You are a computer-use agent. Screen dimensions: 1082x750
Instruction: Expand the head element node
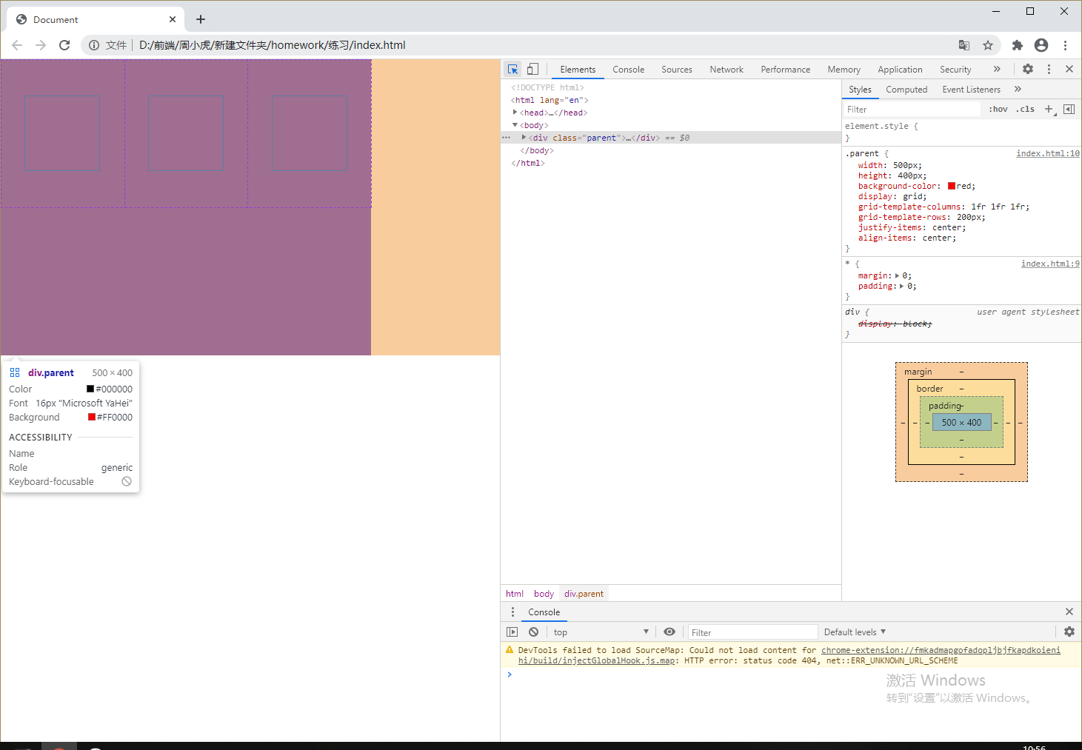[x=515, y=113]
